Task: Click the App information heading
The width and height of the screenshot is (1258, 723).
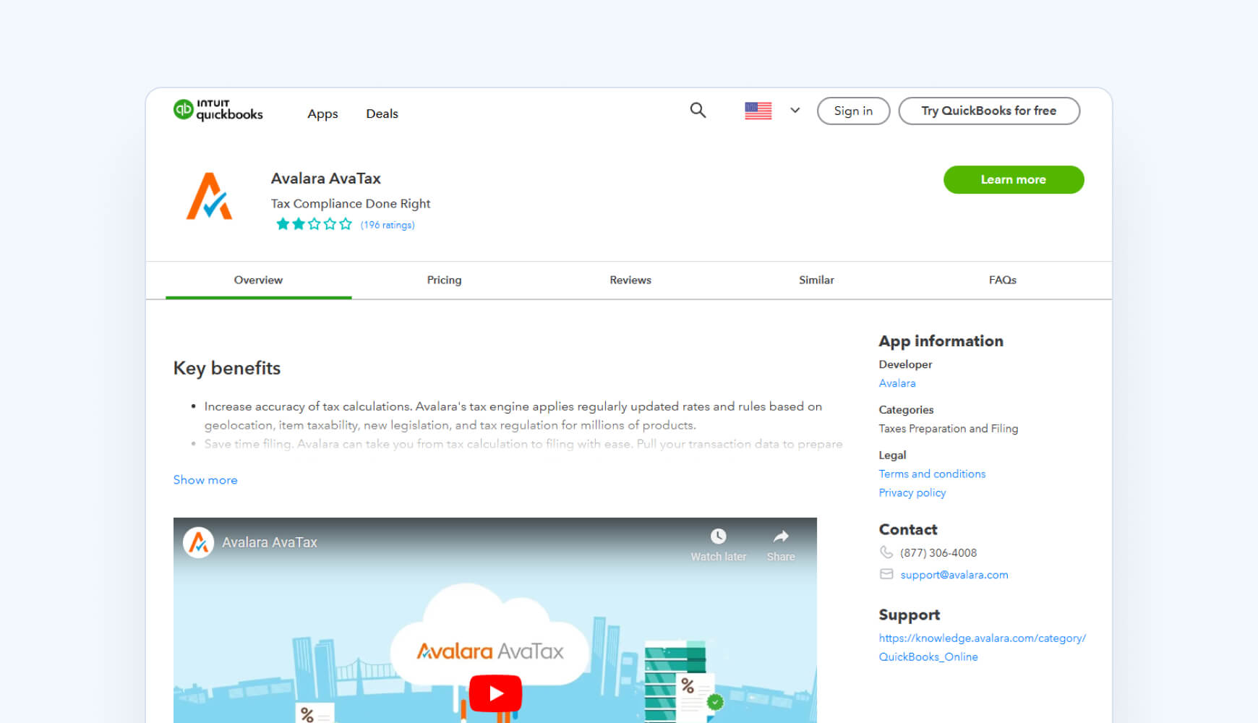Action: click(941, 341)
